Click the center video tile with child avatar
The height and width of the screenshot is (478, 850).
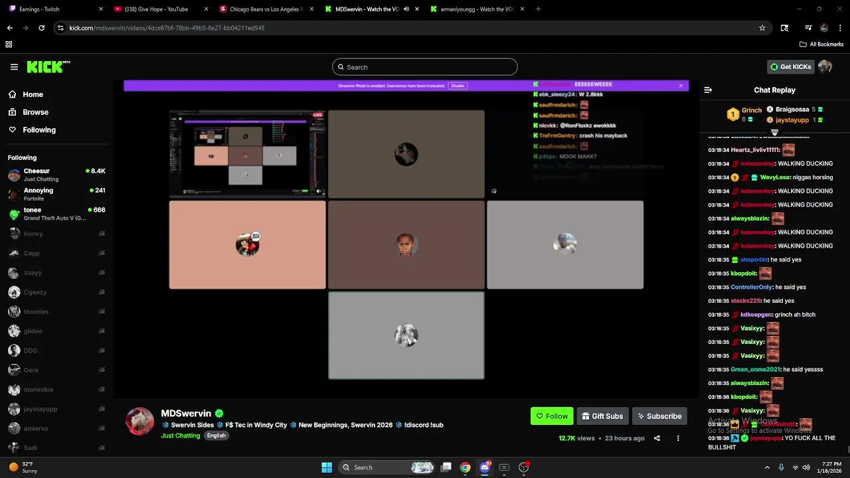click(406, 245)
